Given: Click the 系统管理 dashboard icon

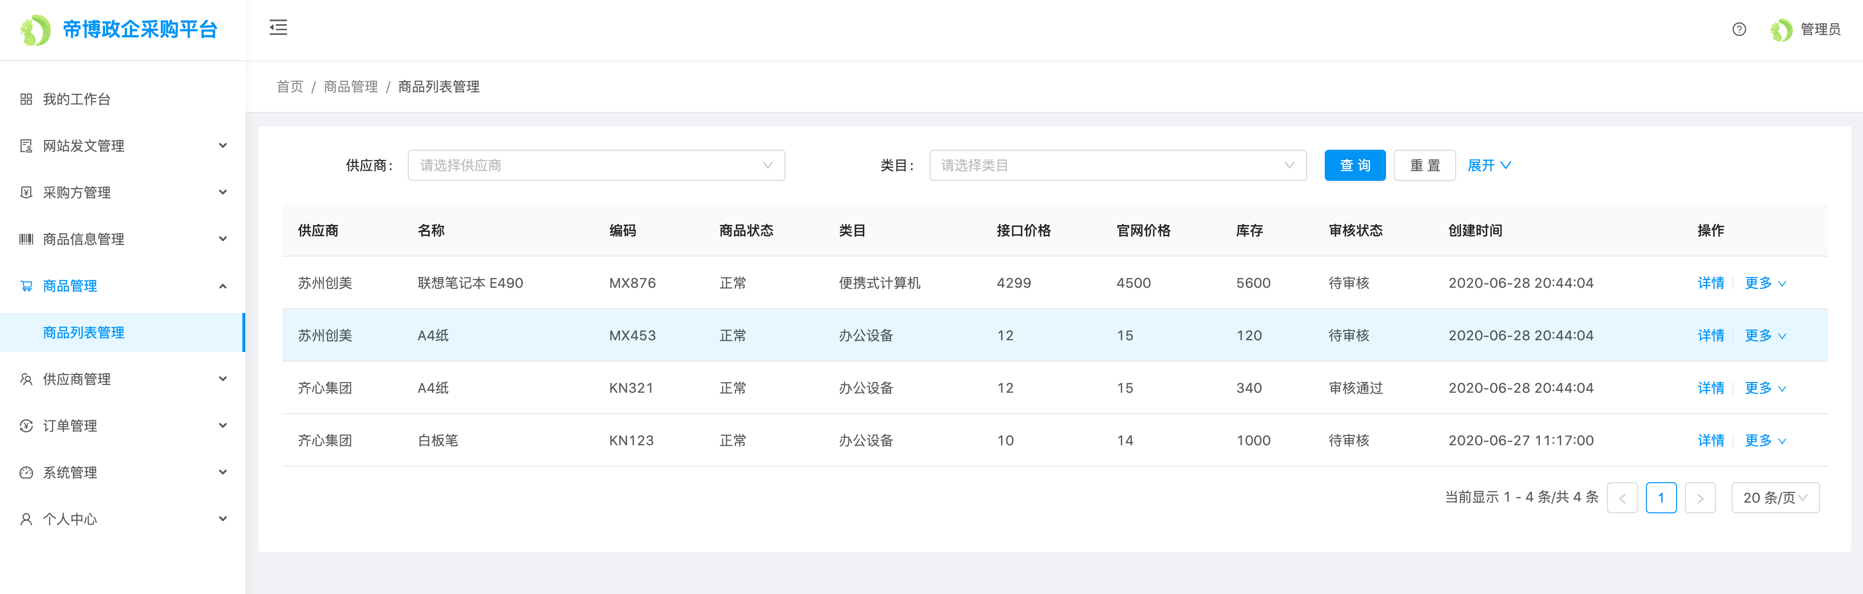Looking at the screenshot, I should click(26, 472).
